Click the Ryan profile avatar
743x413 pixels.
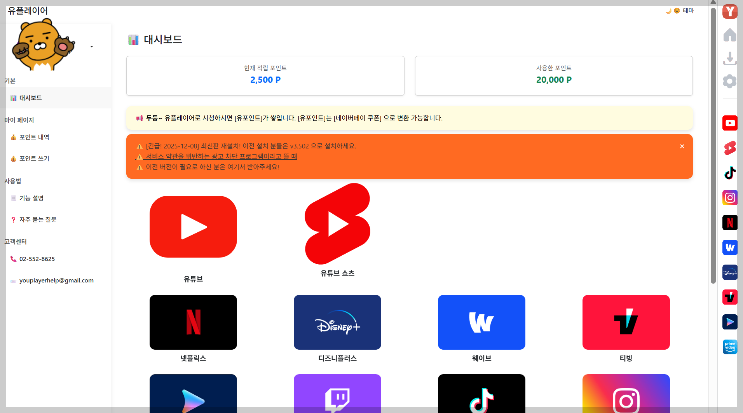[x=43, y=45]
